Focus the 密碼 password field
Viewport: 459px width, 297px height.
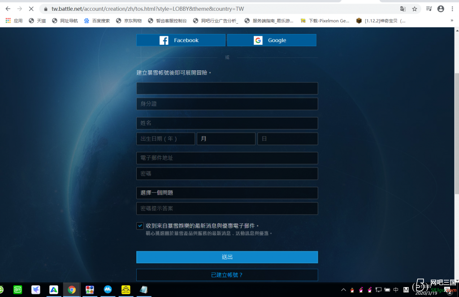(227, 173)
